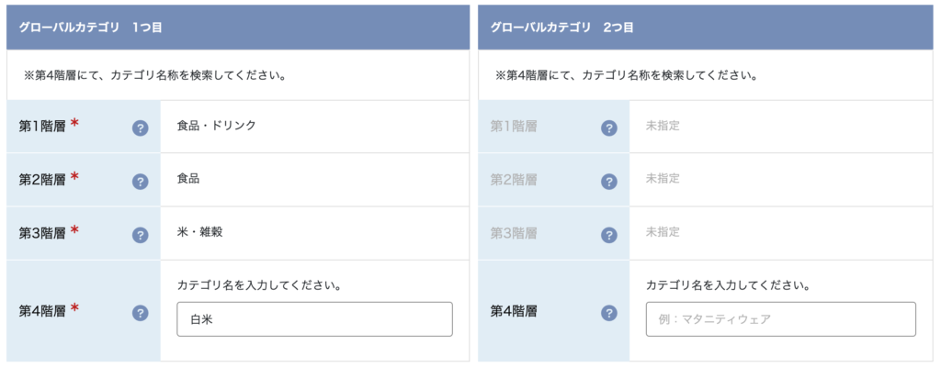Click 未指定 value for 第1階層 in second category

click(663, 126)
